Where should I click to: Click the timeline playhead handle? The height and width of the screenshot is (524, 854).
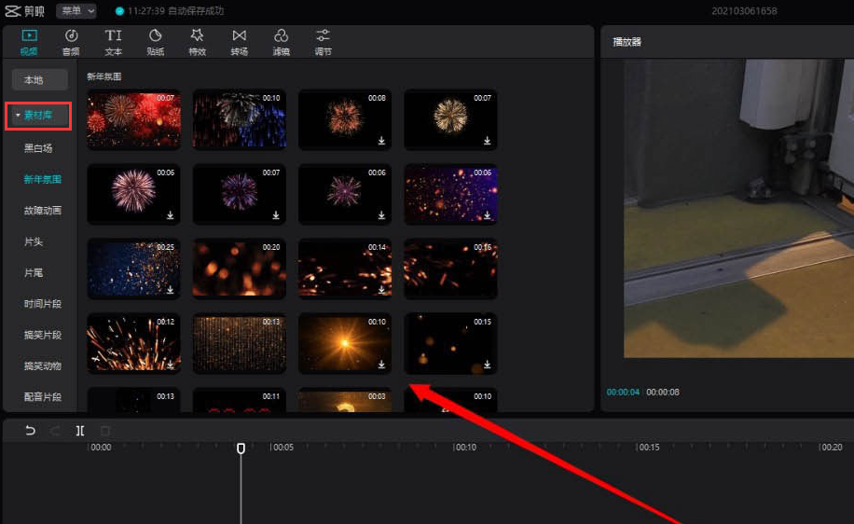coord(241,448)
